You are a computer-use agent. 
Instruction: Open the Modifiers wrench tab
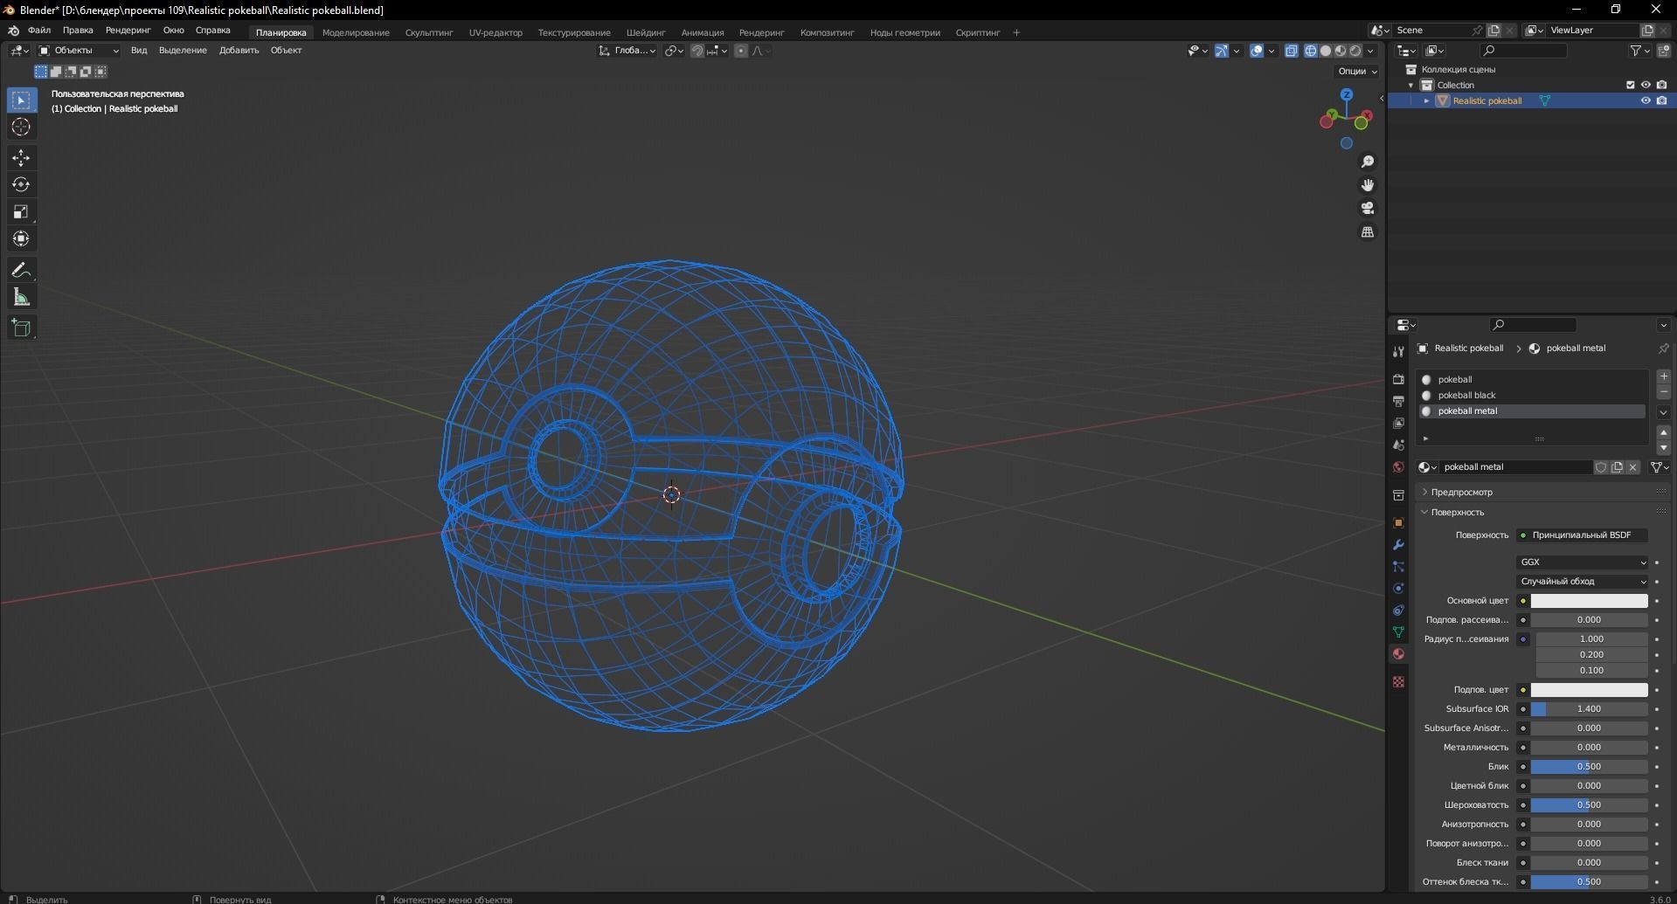tap(1398, 544)
